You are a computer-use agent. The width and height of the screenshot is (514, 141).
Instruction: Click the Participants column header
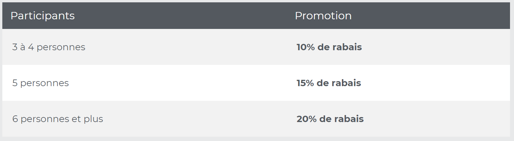[43, 16]
